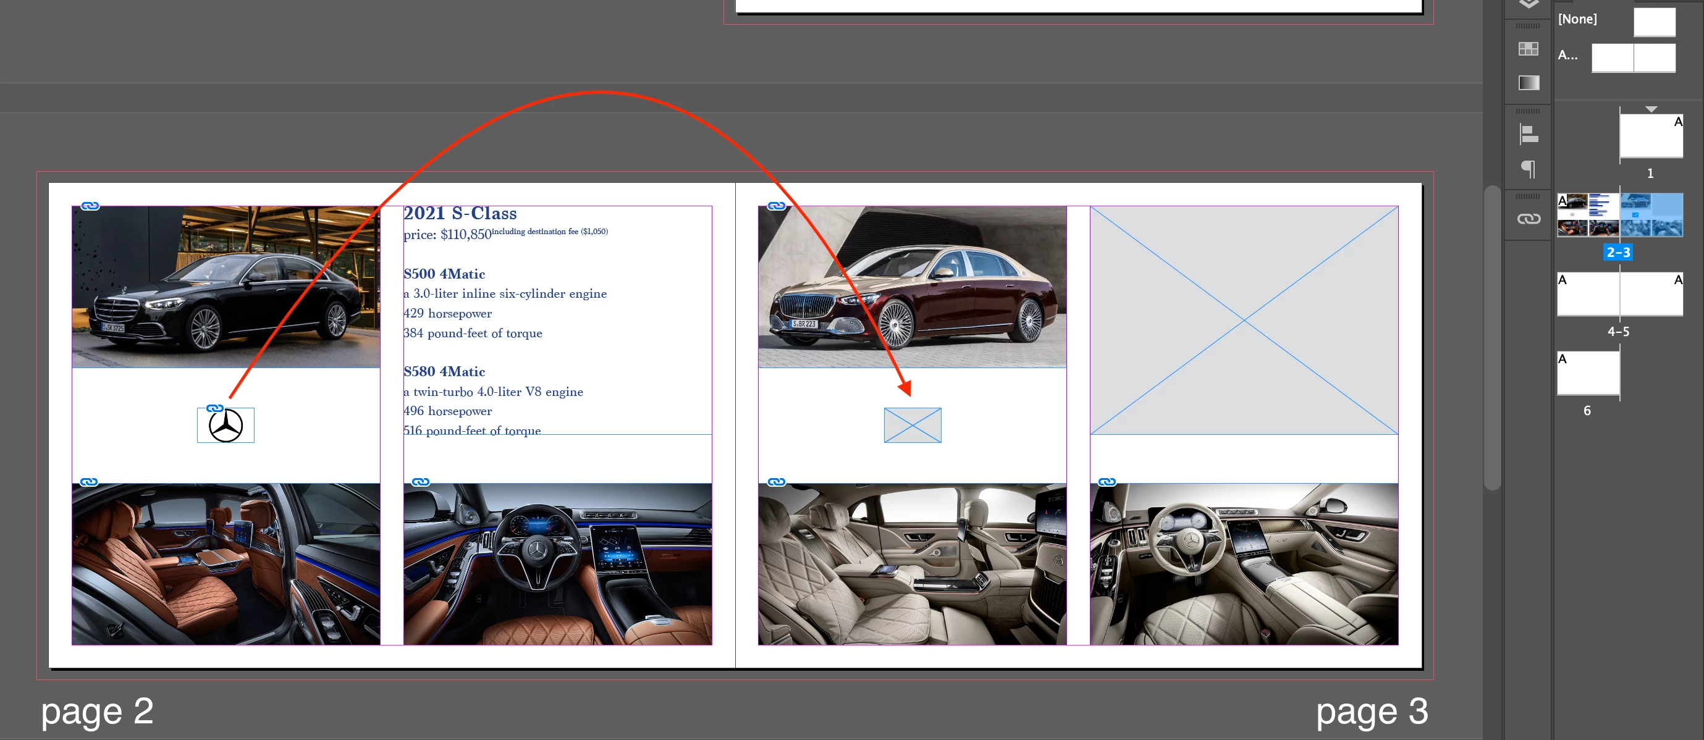Select the [None] master page
The width and height of the screenshot is (1704, 740).
click(x=1654, y=22)
